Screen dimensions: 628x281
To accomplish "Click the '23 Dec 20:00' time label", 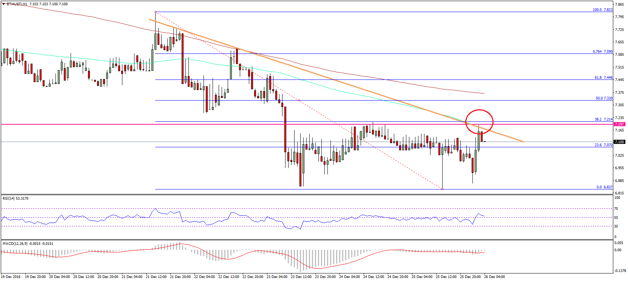I will (x=326, y=277).
